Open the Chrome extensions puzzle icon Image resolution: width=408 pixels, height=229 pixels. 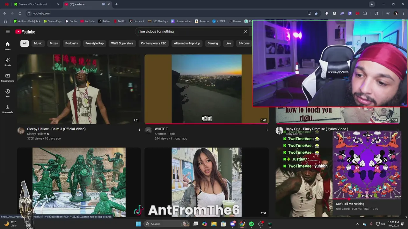click(x=365, y=13)
